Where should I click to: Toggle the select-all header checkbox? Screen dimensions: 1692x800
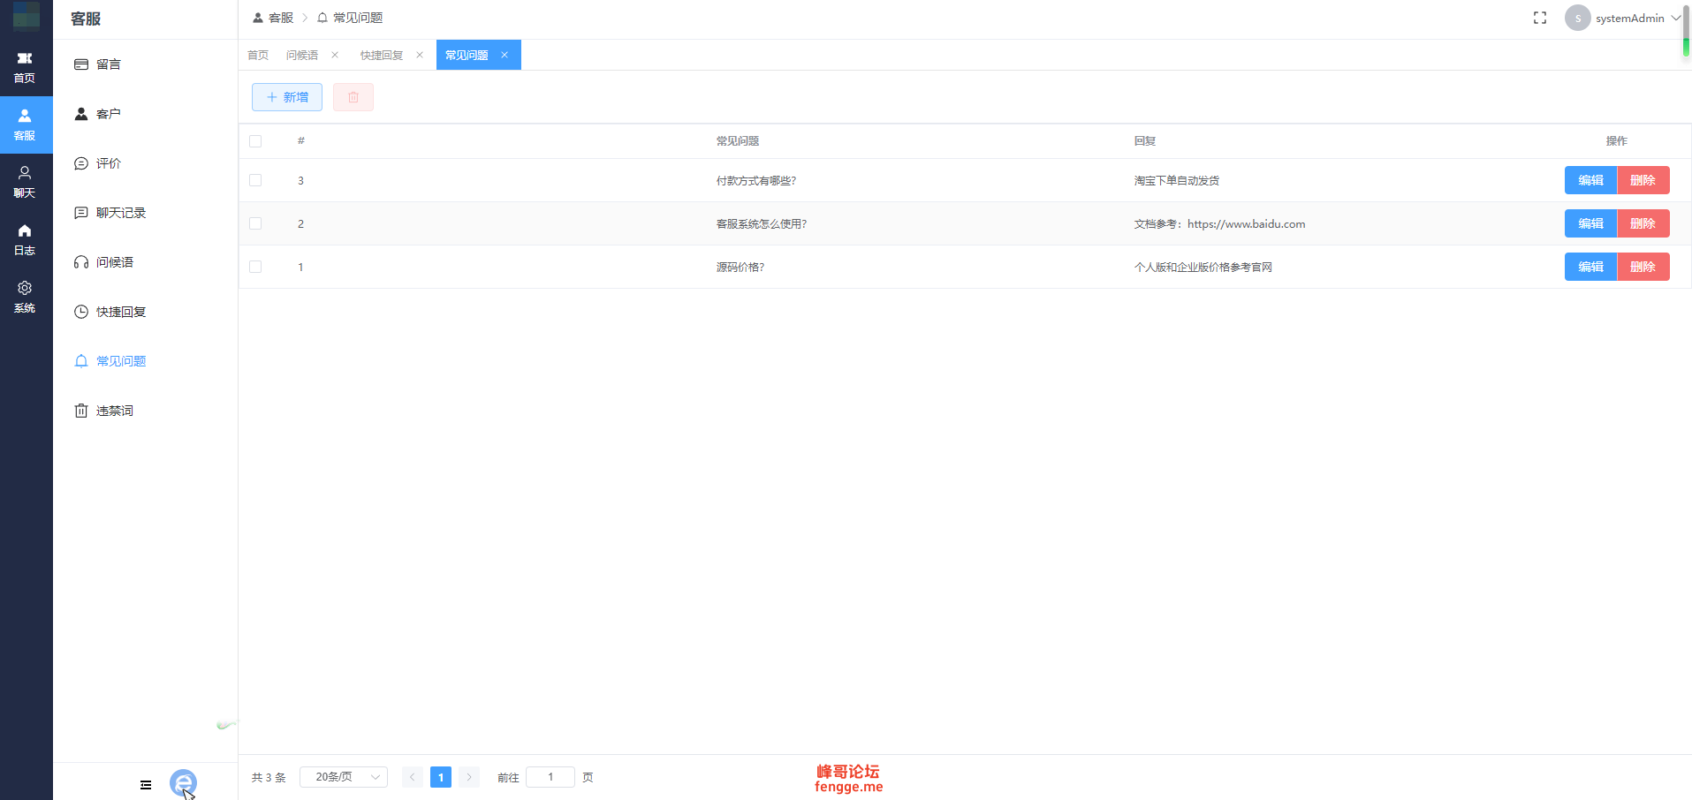tap(255, 141)
